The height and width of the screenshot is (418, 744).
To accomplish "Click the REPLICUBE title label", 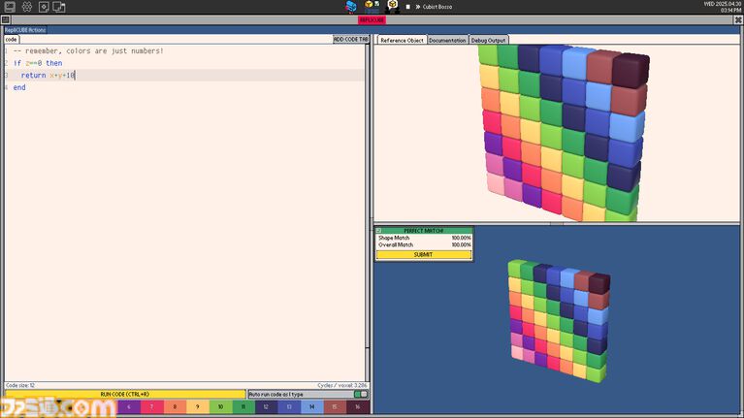I will click(372, 20).
